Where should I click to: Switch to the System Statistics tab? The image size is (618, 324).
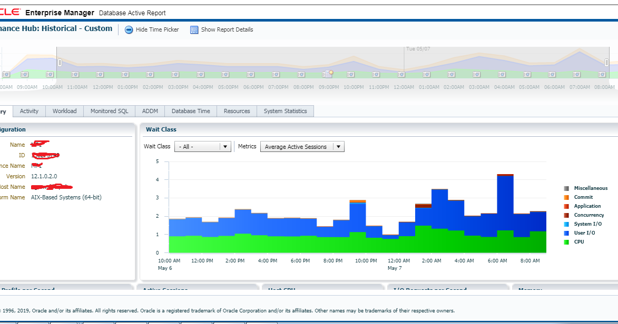coord(285,111)
